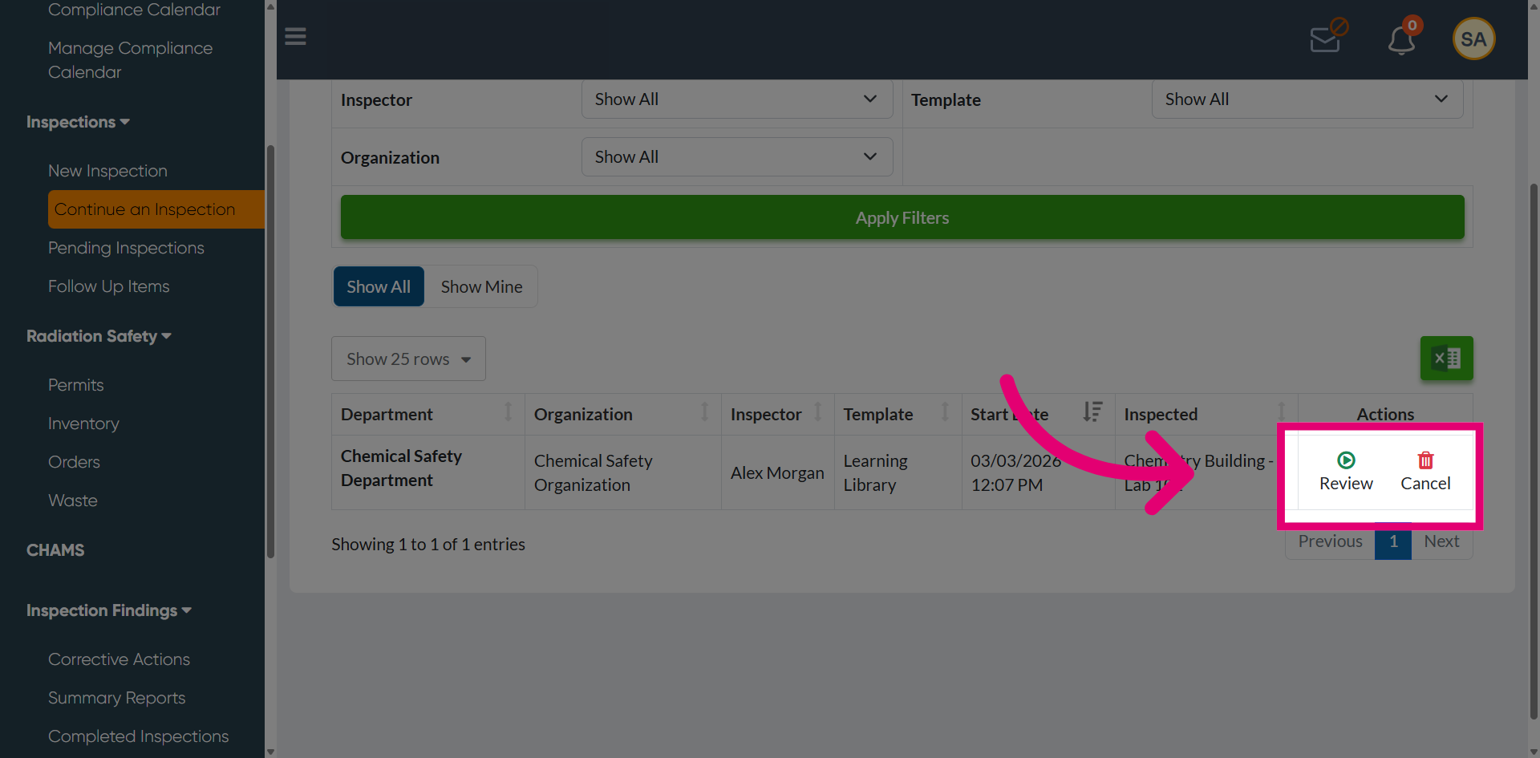
Task: Sort the table by Department column
Action: click(428, 414)
